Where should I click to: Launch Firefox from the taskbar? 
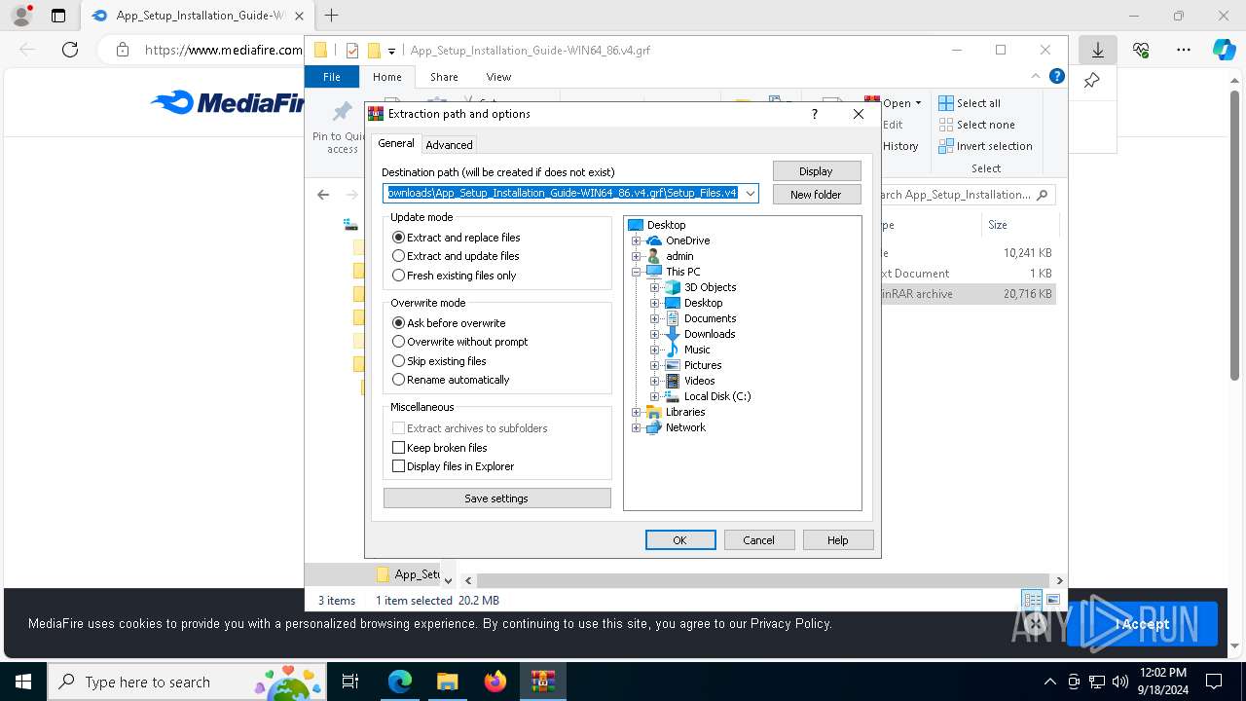495,682
